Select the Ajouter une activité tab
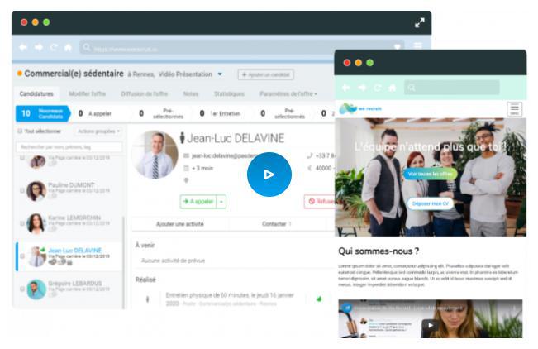 (180, 224)
